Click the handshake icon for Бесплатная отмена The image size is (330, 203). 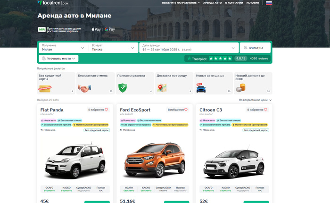pos(84,88)
